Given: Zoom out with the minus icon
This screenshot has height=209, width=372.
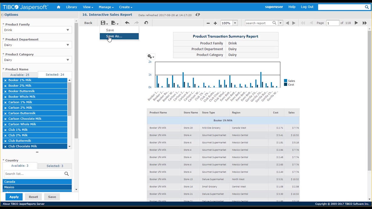Looking at the screenshot, I should point(208,23).
